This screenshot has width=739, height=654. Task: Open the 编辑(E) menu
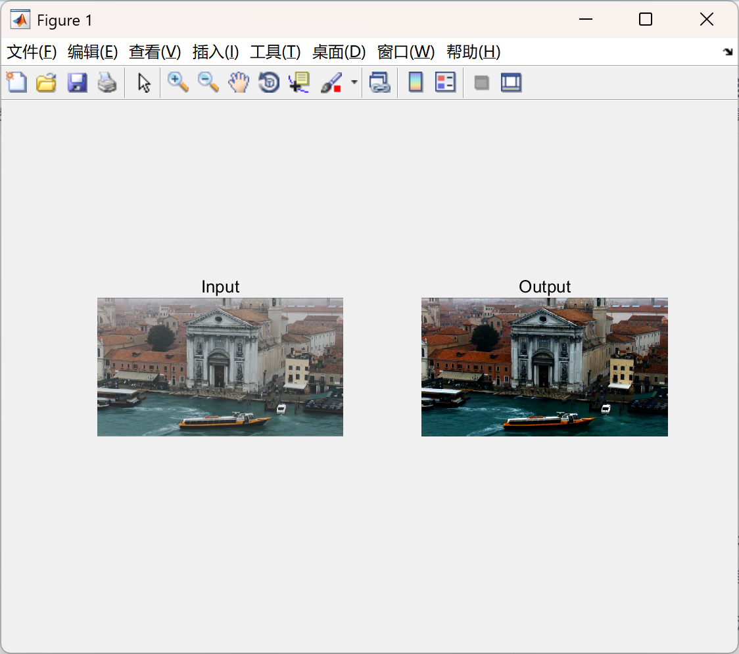click(x=92, y=52)
